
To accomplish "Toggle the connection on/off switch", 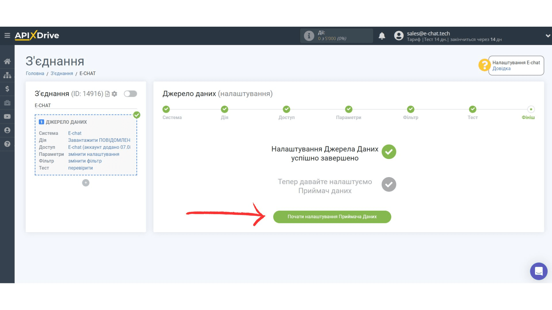I will tap(130, 94).
